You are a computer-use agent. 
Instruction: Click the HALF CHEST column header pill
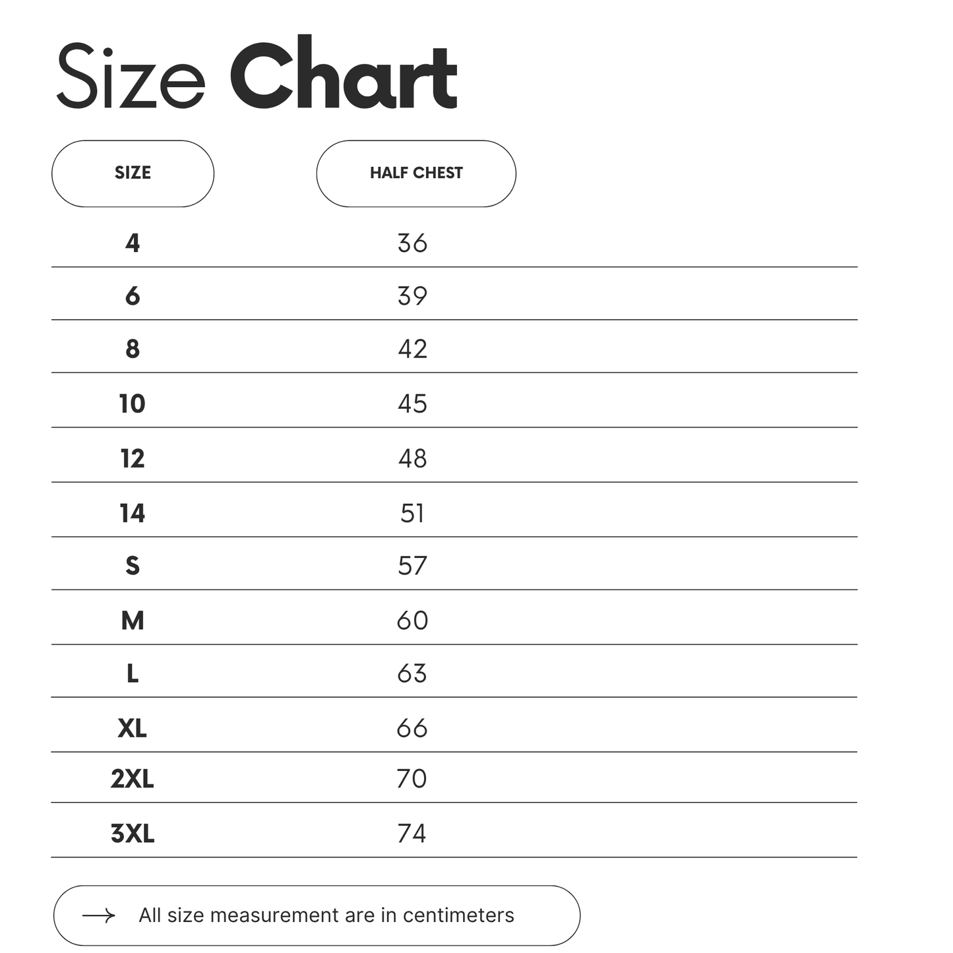pyautogui.click(x=416, y=173)
